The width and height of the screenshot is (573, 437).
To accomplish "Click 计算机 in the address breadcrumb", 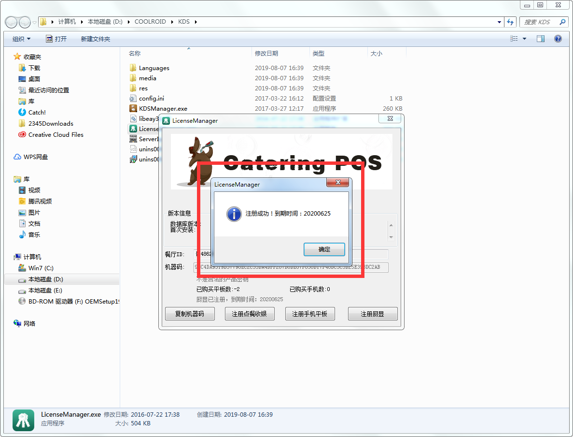I will pos(67,22).
